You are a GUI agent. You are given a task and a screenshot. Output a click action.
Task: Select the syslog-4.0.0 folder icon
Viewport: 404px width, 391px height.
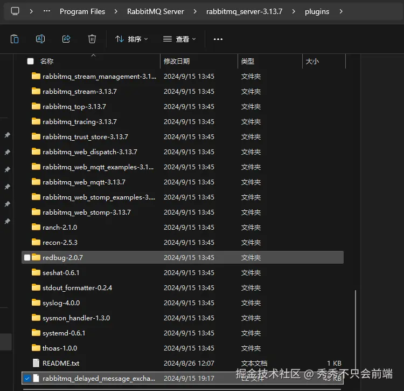(36, 302)
